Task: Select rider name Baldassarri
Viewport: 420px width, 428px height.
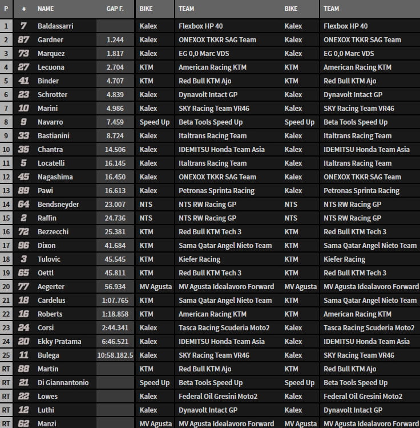Action: (55, 26)
